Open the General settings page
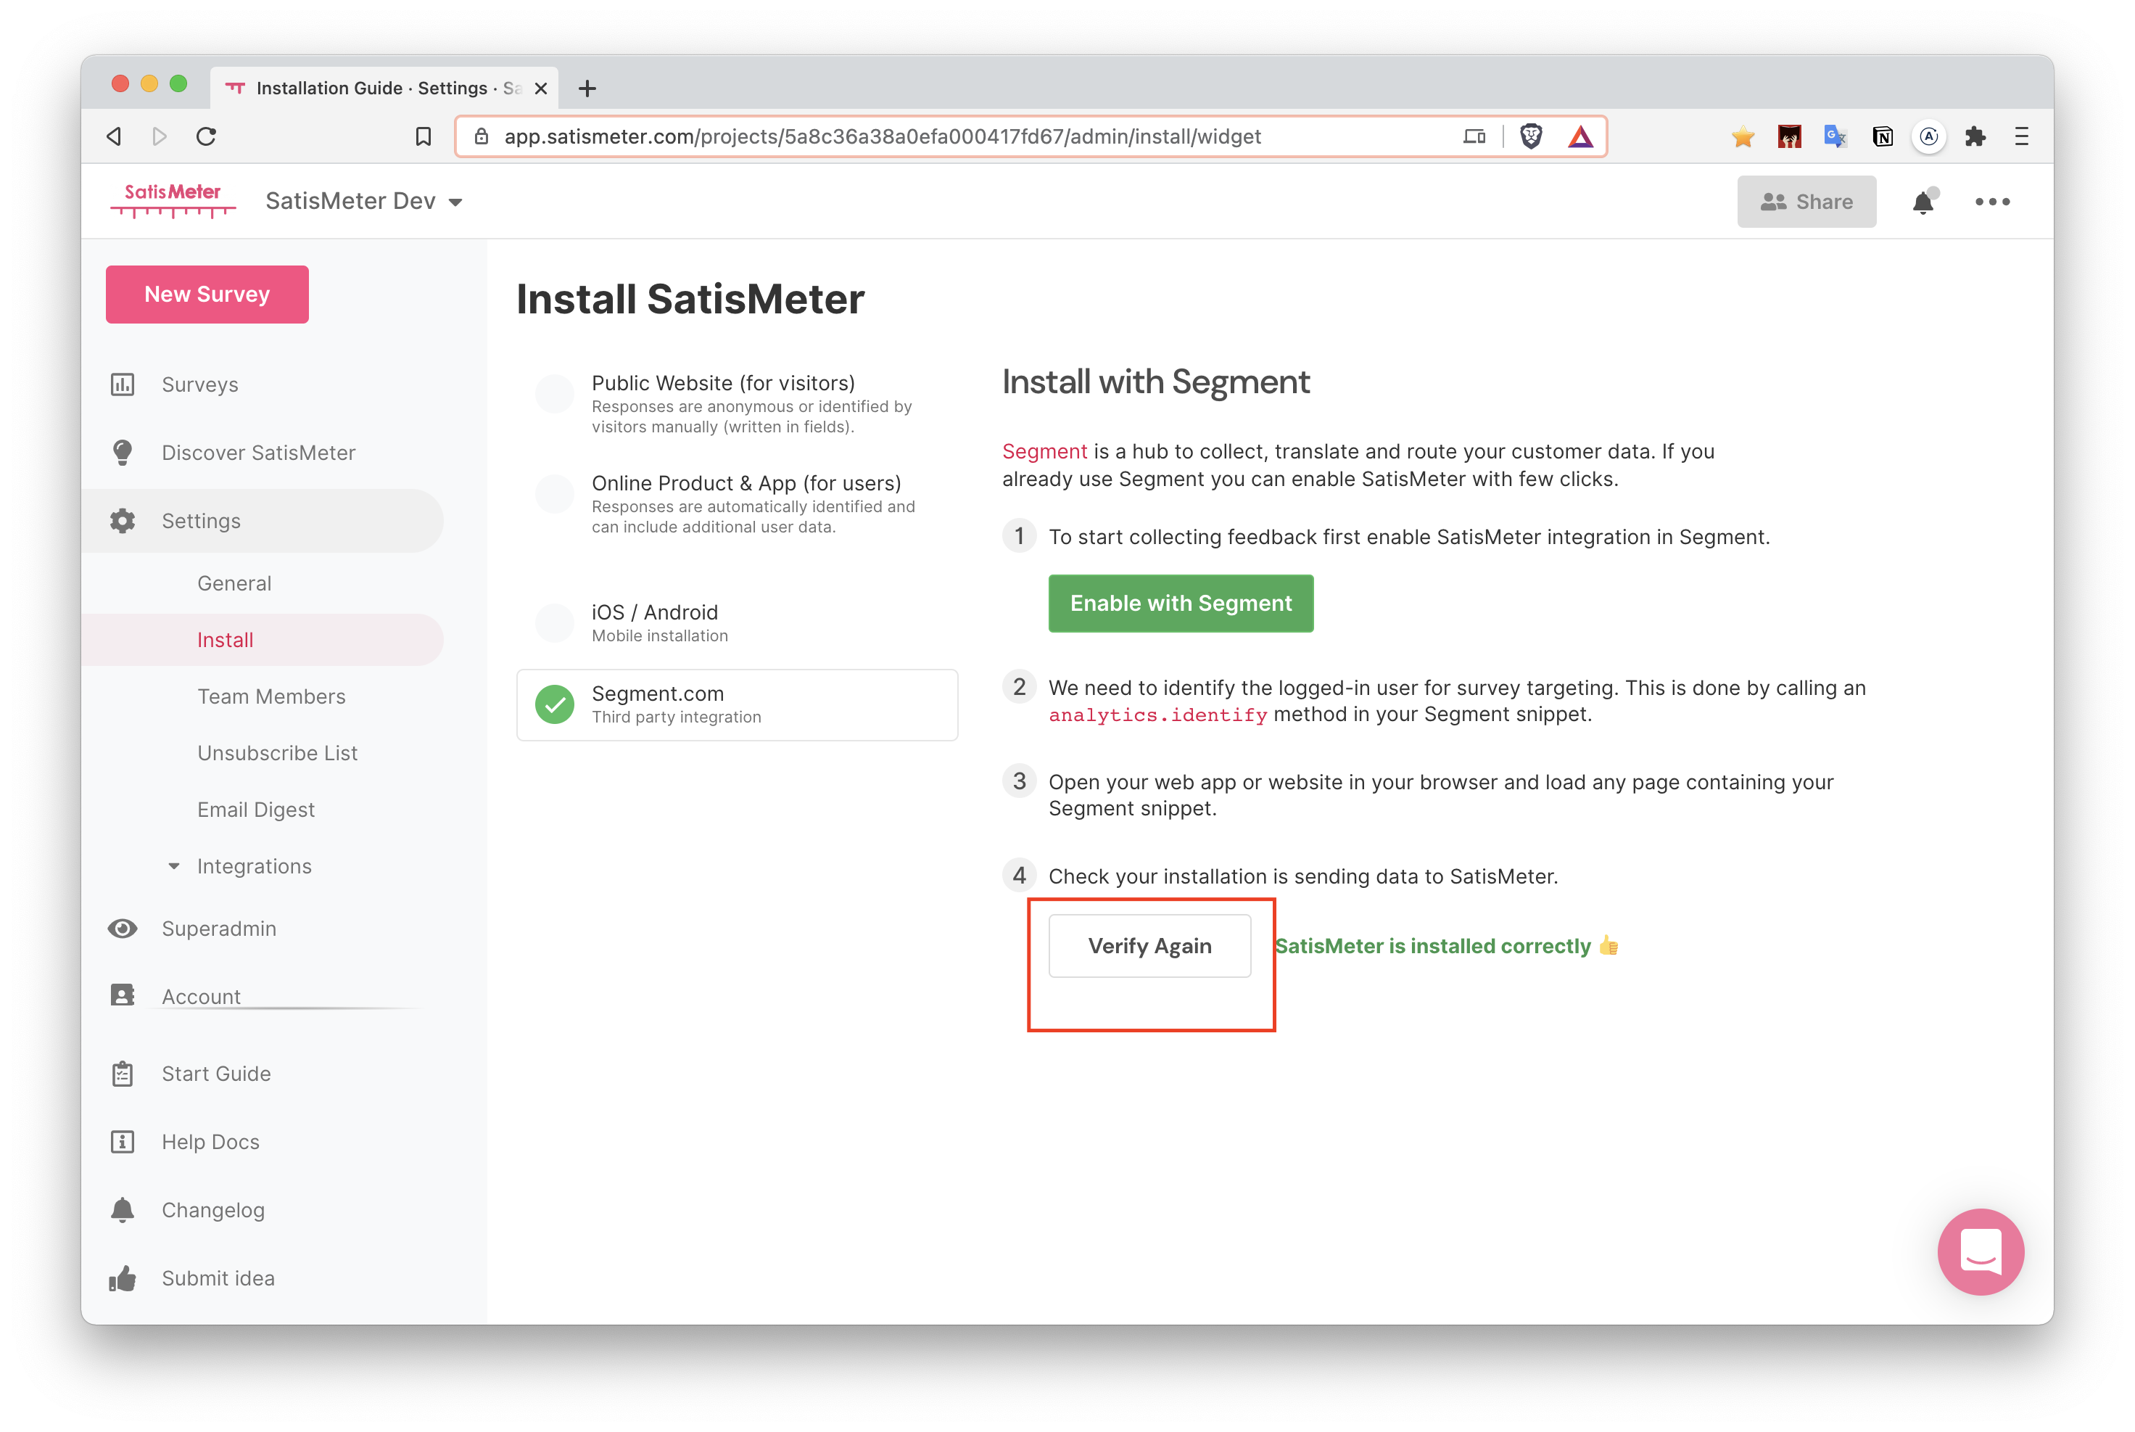The image size is (2135, 1432). [234, 583]
